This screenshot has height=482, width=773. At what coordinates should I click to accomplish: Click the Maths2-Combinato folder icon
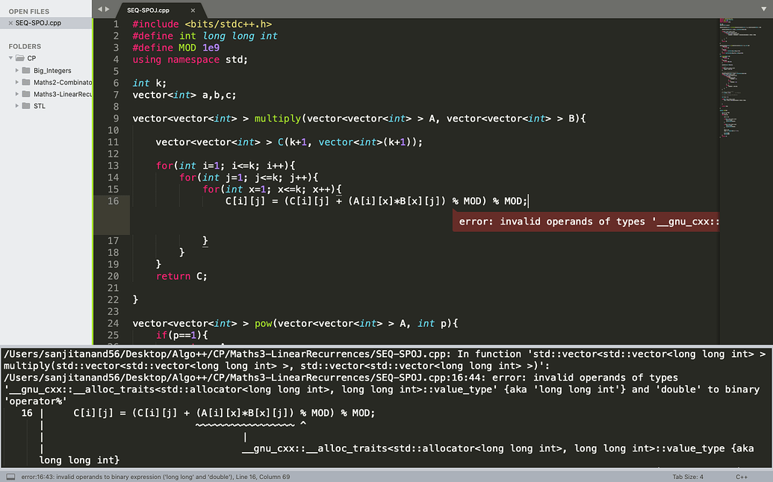[28, 82]
